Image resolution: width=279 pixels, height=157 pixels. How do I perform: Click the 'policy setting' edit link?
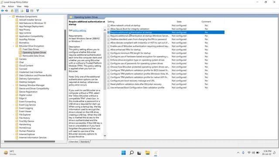tap(79, 31)
